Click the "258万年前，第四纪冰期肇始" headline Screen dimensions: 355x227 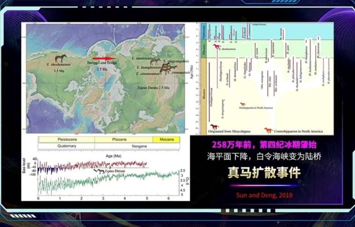pos(264,145)
